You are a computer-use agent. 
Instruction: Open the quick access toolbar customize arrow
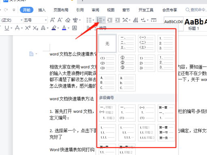click(x=14, y=10)
